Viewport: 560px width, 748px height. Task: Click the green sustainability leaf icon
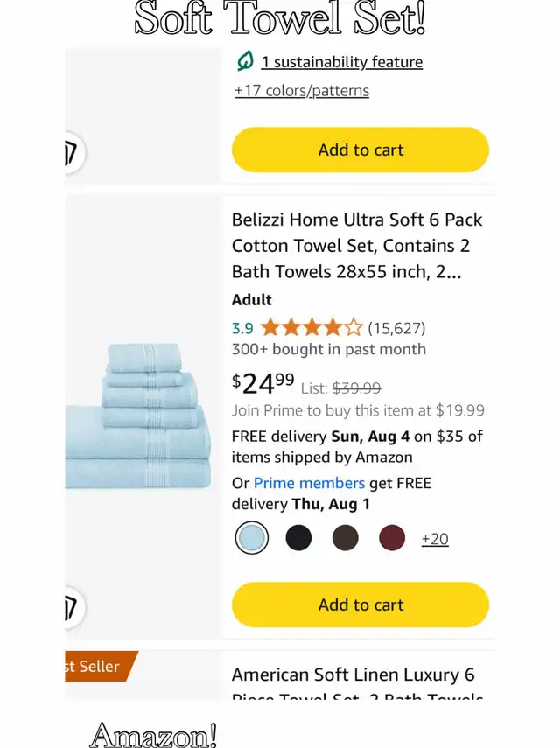pos(245,61)
